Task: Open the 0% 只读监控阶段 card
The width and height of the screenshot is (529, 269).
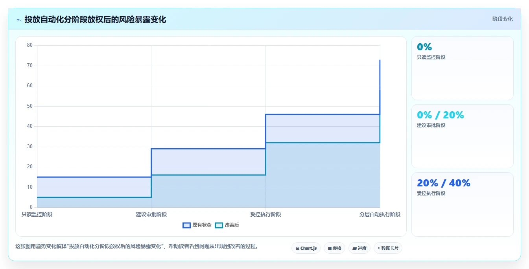Action: [463, 68]
